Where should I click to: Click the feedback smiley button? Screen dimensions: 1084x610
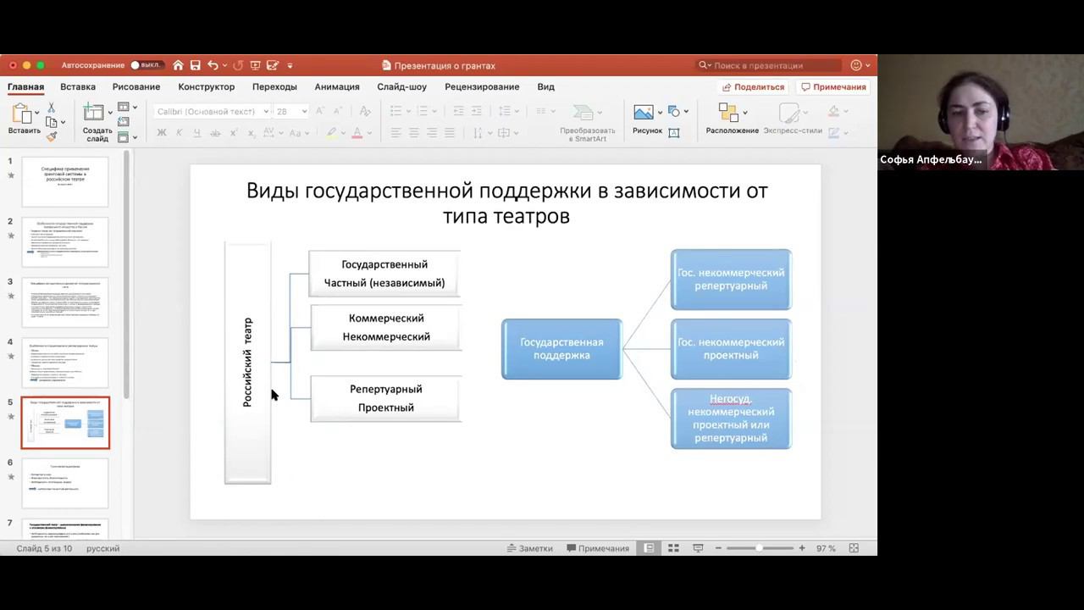coord(858,65)
